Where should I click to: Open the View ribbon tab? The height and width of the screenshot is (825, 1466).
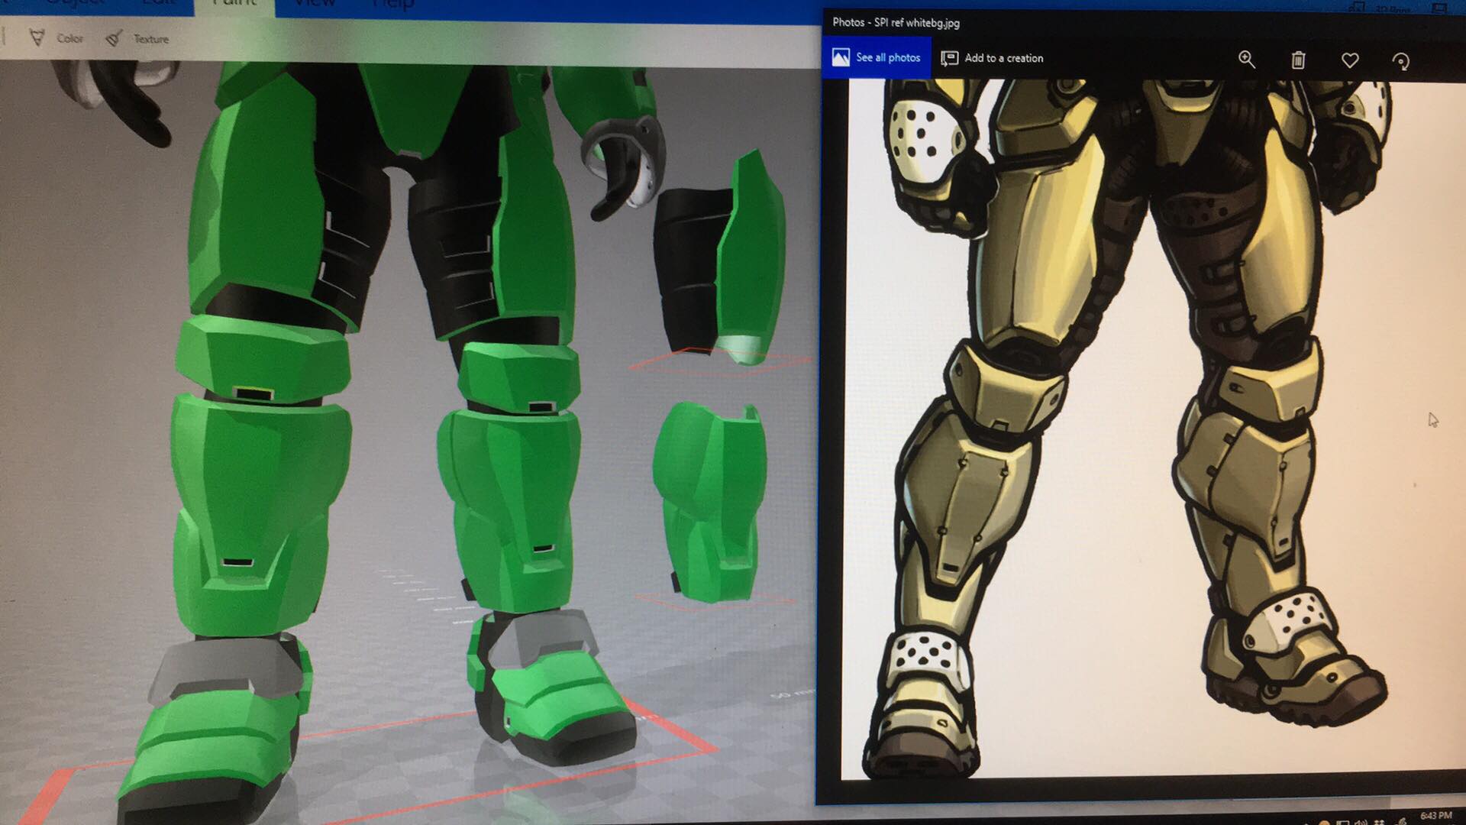click(x=314, y=4)
